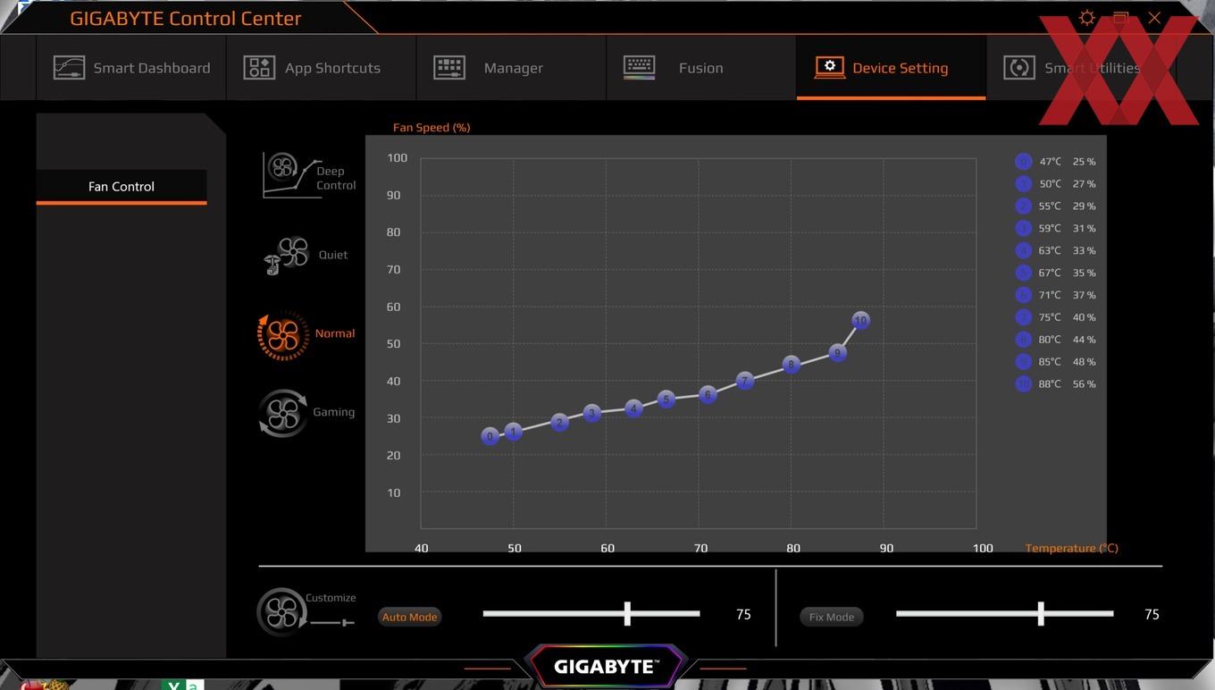Enable the Fix Mode button
Viewport: 1215px width, 690px height.
pos(832,617)
